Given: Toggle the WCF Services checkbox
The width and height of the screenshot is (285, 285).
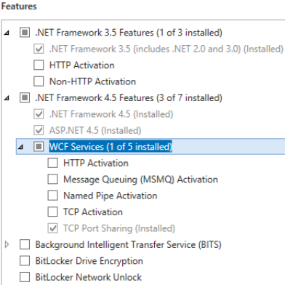Looking at the screenshot, I should (x=39, y=146).
